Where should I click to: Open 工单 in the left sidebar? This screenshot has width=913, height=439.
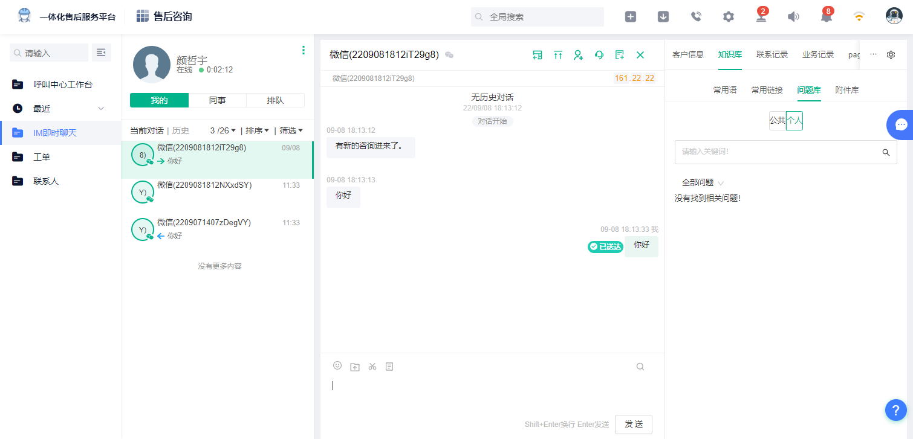coord(42,157)
